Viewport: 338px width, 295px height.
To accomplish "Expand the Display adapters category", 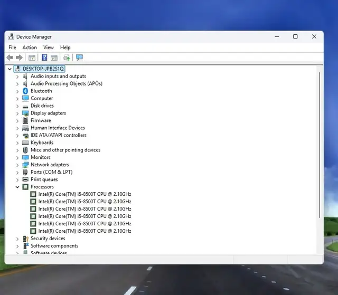I will coord(17,113).
